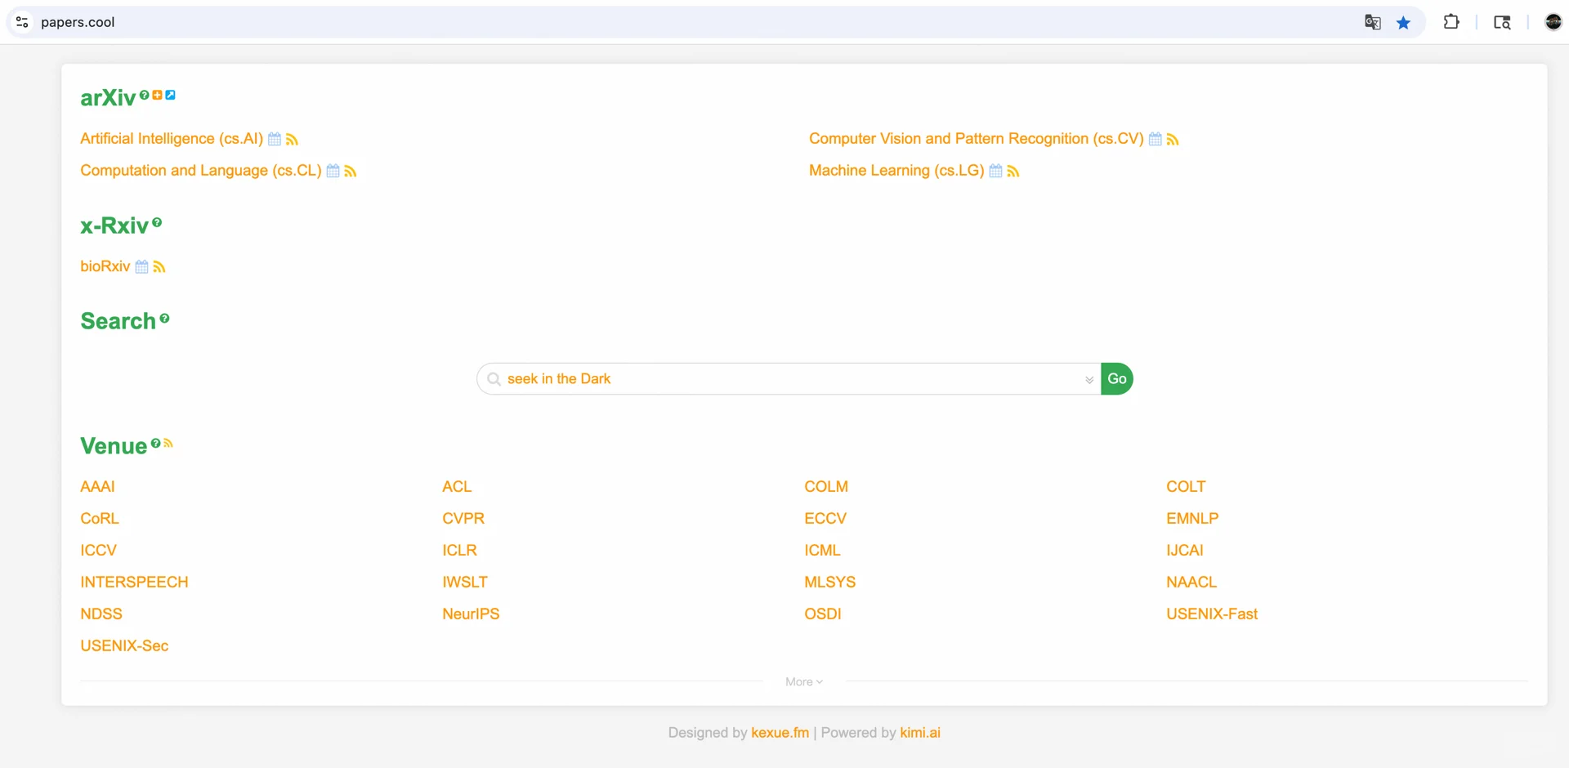Open the CVPR venue link
Screen dimensions: 1569x768
tap(463, 519)
